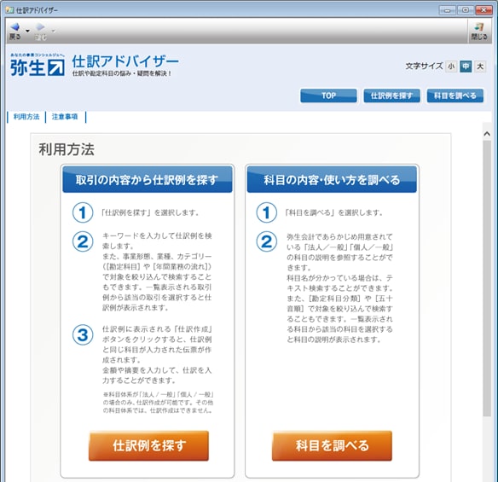Click the 進む forward arrow icon

pyautogui.click(x=40, y=27)
